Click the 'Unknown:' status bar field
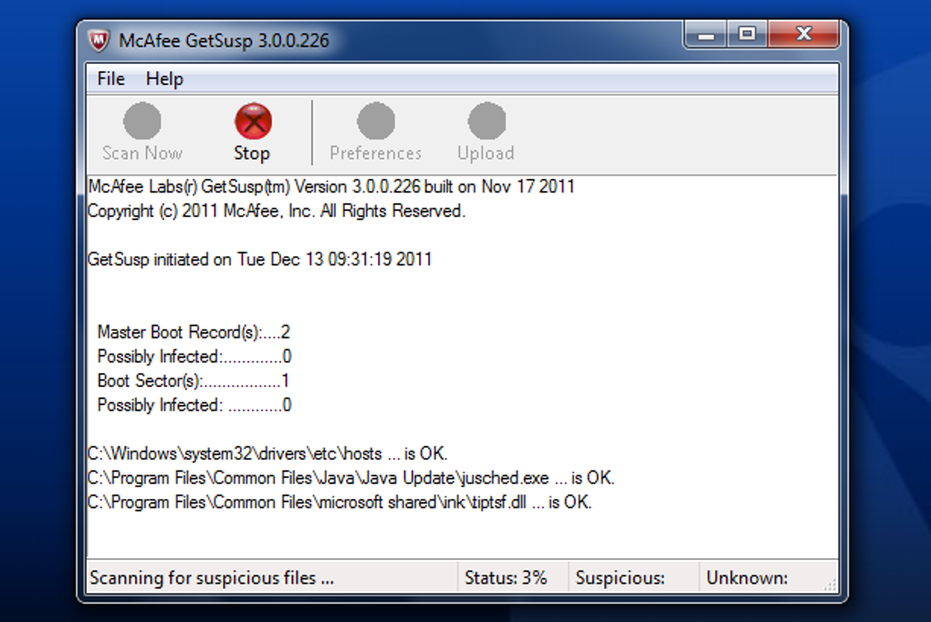Viewport: 931px width, 622px height. coord(748,577)
